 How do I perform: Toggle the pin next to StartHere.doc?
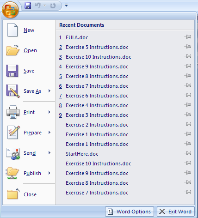[x=188, y=153]
